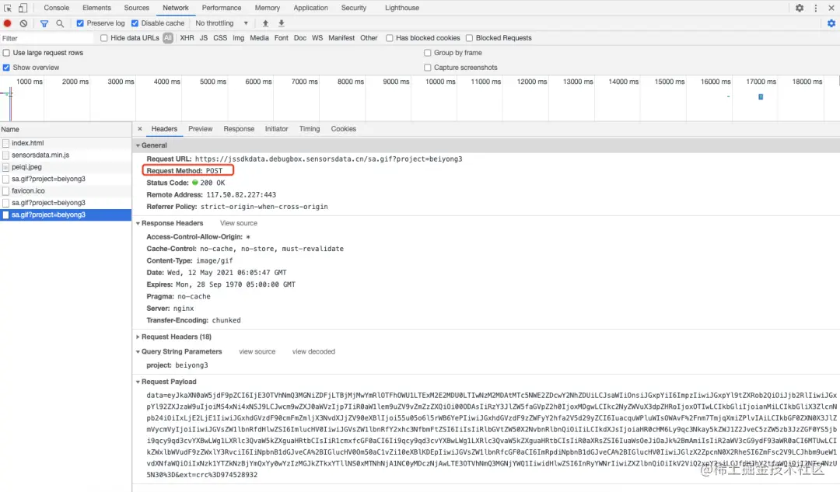Open the Sources tab
The width and height of the screenshot is (840, 492).
pyautogui.click(x=137, y=8)
